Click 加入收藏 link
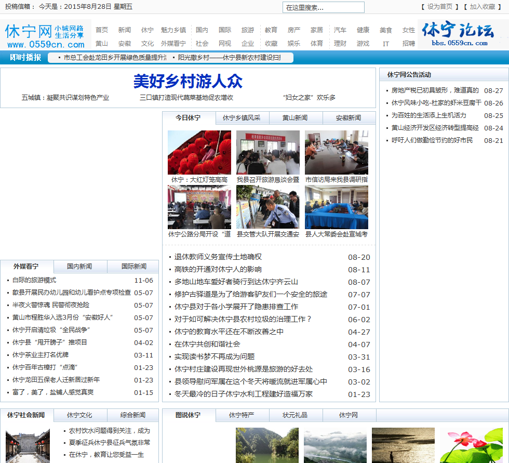 pyautogui.click(x=482, y=7)
